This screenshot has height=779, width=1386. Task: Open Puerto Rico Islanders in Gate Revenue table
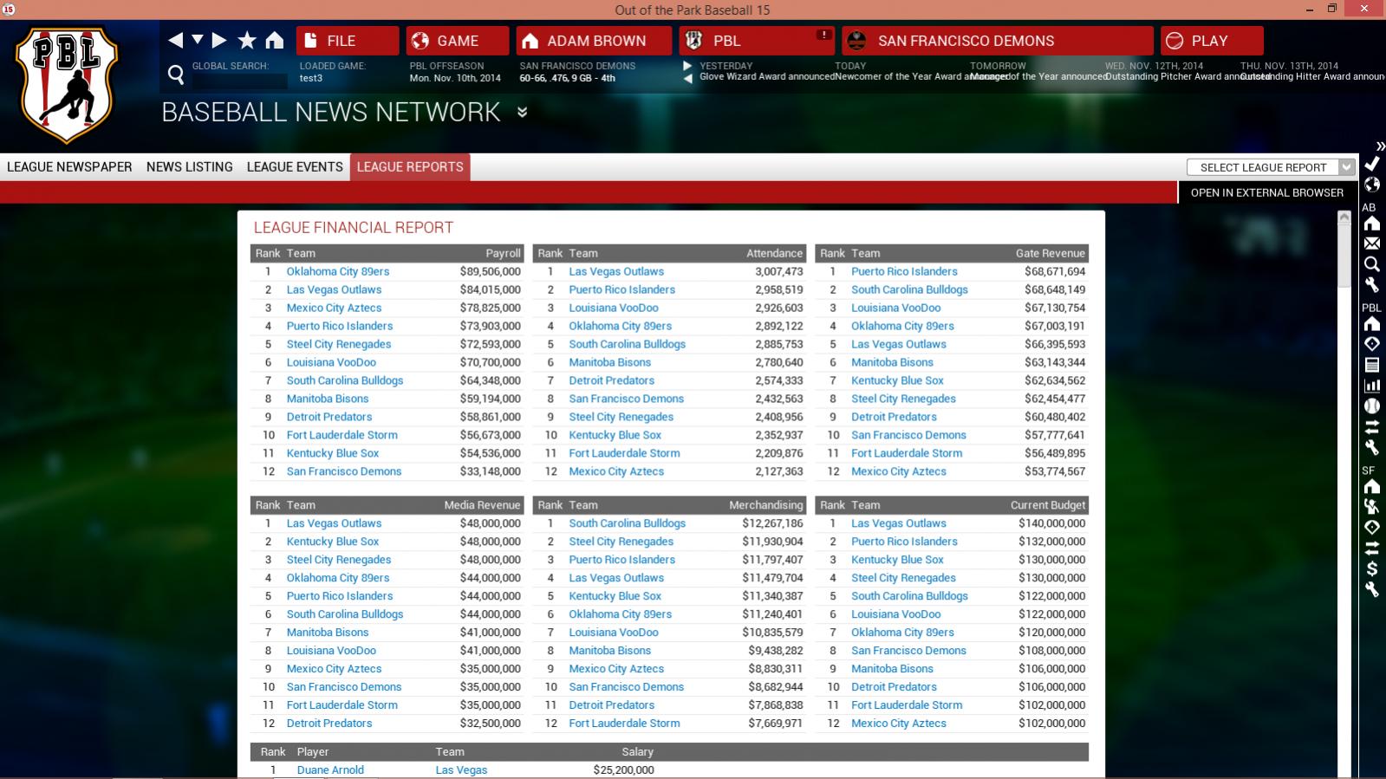click(904, 271)
